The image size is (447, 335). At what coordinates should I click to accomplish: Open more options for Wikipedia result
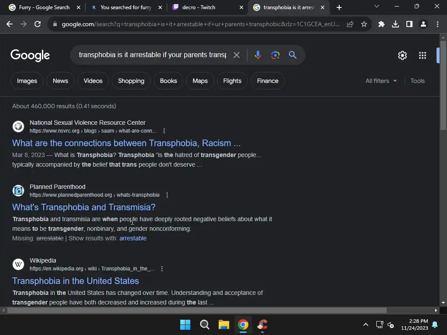tap(162, 269)
